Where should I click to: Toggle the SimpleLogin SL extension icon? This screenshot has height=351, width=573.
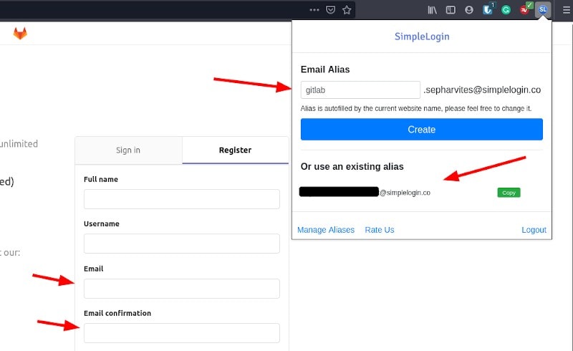coord(543,9)
